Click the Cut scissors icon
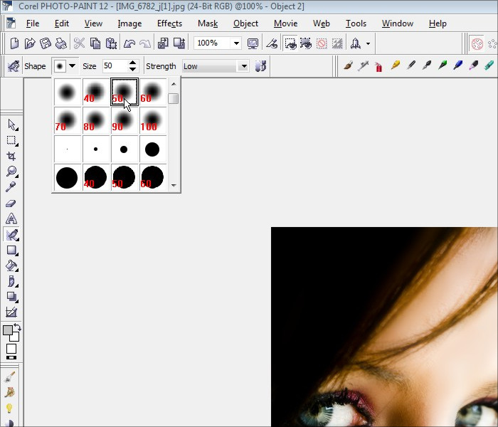This screenshot has width=498, height=427. coord(79,43)
